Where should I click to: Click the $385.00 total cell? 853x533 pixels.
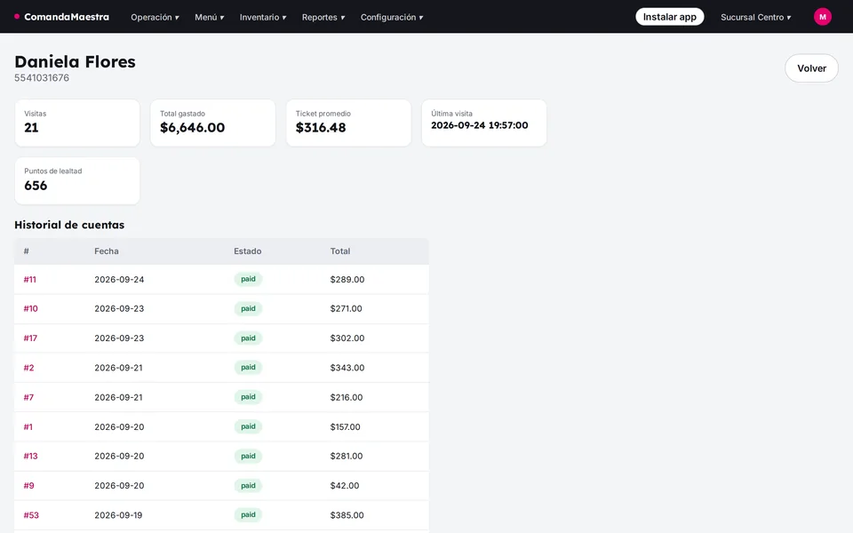click(347, 515)
